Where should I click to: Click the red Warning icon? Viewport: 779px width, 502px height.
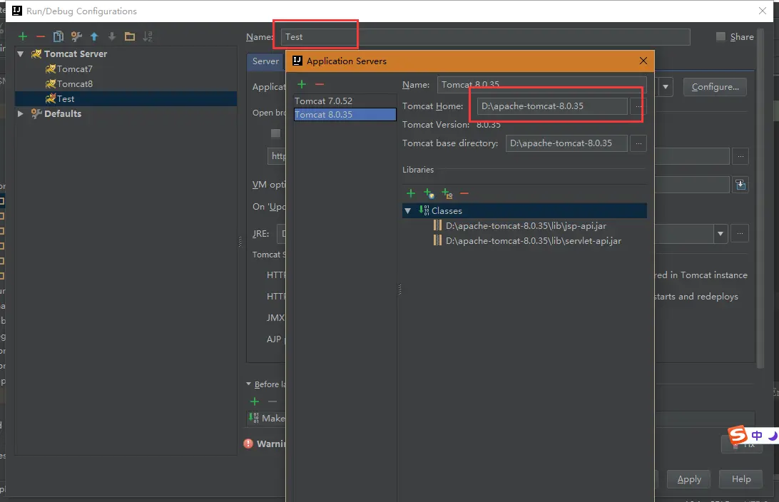[248, 444]
